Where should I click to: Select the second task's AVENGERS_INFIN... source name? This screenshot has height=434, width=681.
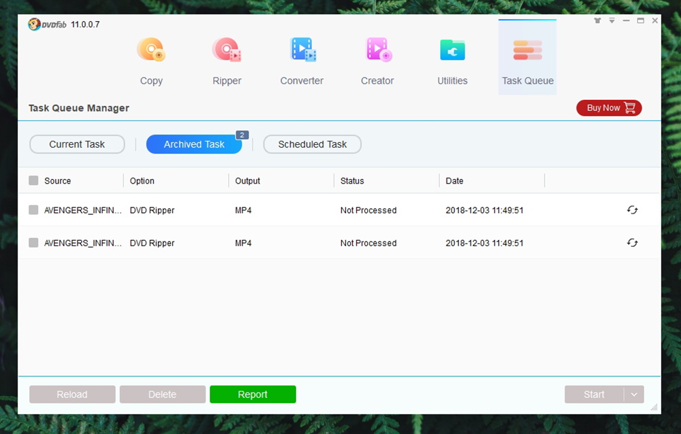pos(83,243)
